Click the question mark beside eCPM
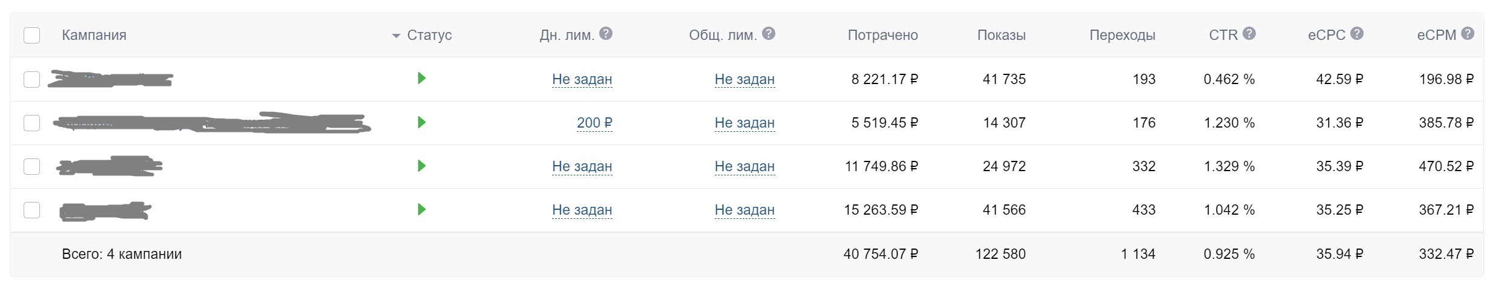1501x306 pixels. tap(1468, 33)
